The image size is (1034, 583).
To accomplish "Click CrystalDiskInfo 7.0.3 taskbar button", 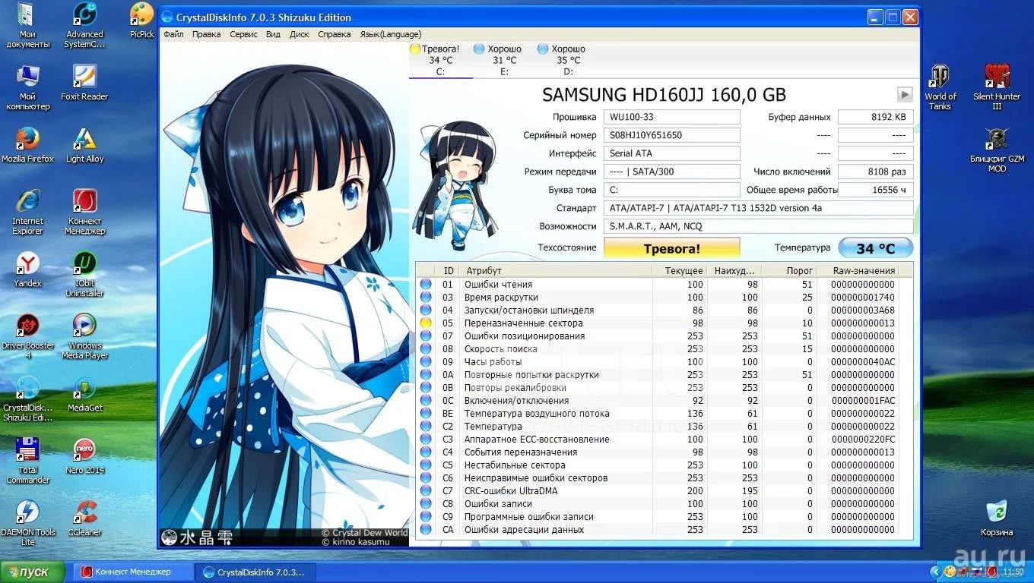I will (255, 572).
